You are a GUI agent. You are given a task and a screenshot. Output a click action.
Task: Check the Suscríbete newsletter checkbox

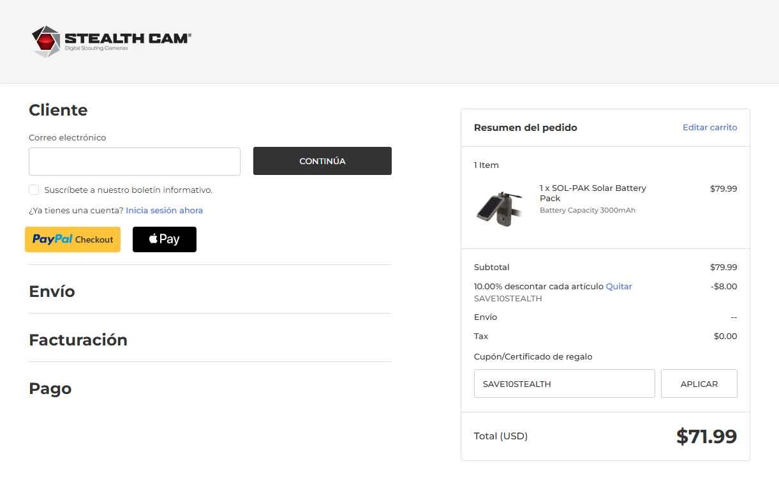tap(34, 190)
